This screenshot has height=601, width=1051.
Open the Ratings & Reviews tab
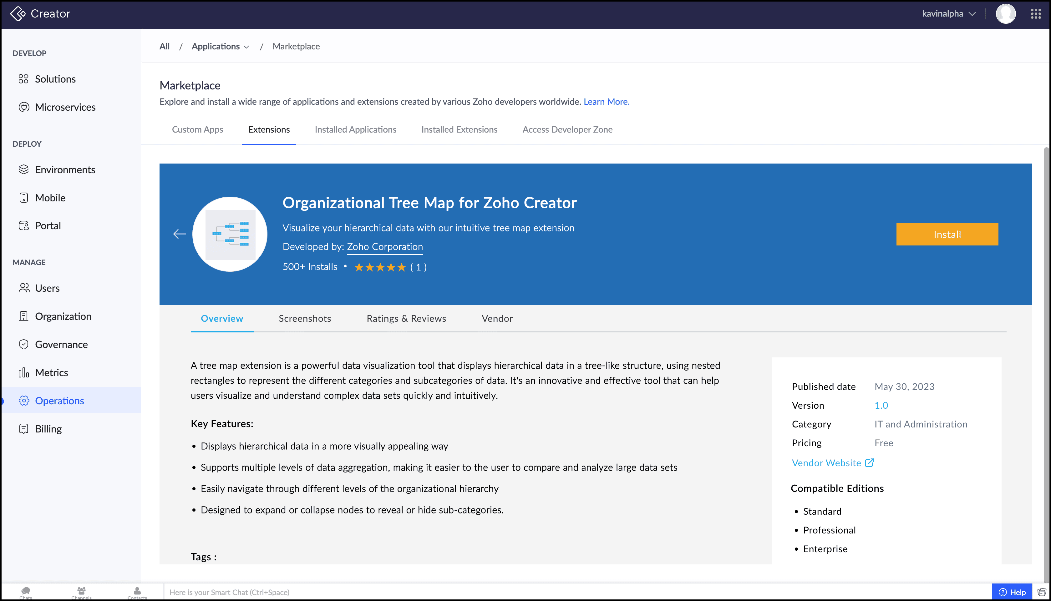pyautogui.click(x=406, y=319)
